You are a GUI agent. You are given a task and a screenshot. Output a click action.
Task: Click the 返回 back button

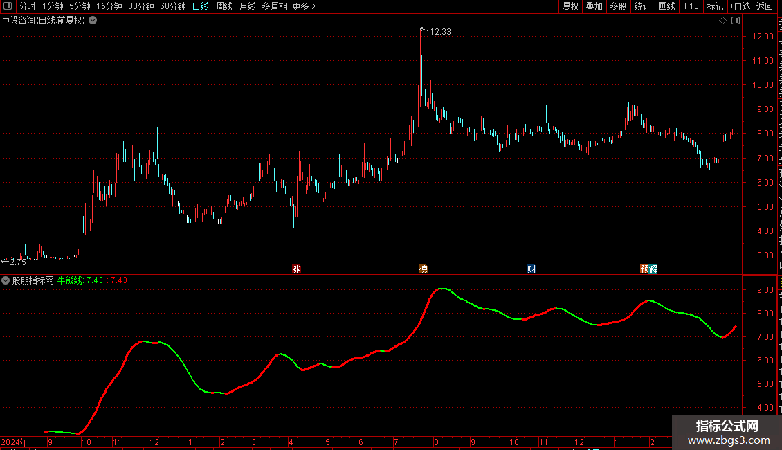pos(764,6)
